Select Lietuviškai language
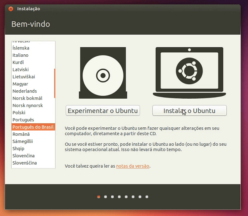The height and width of the screenshot is (216, 248). (33, 77)
